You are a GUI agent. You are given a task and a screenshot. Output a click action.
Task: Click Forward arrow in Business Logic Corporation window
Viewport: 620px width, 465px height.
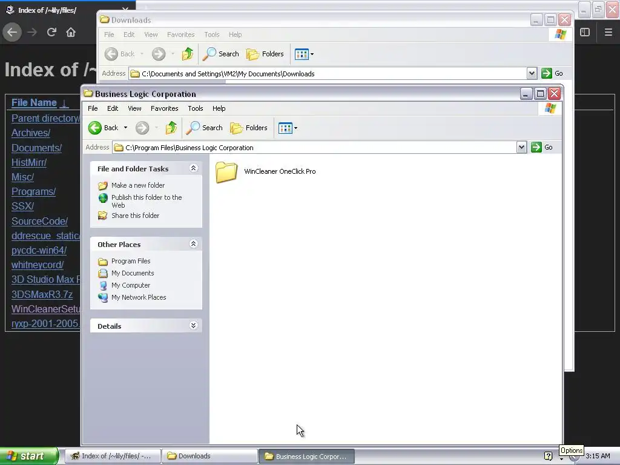point(142,128)
